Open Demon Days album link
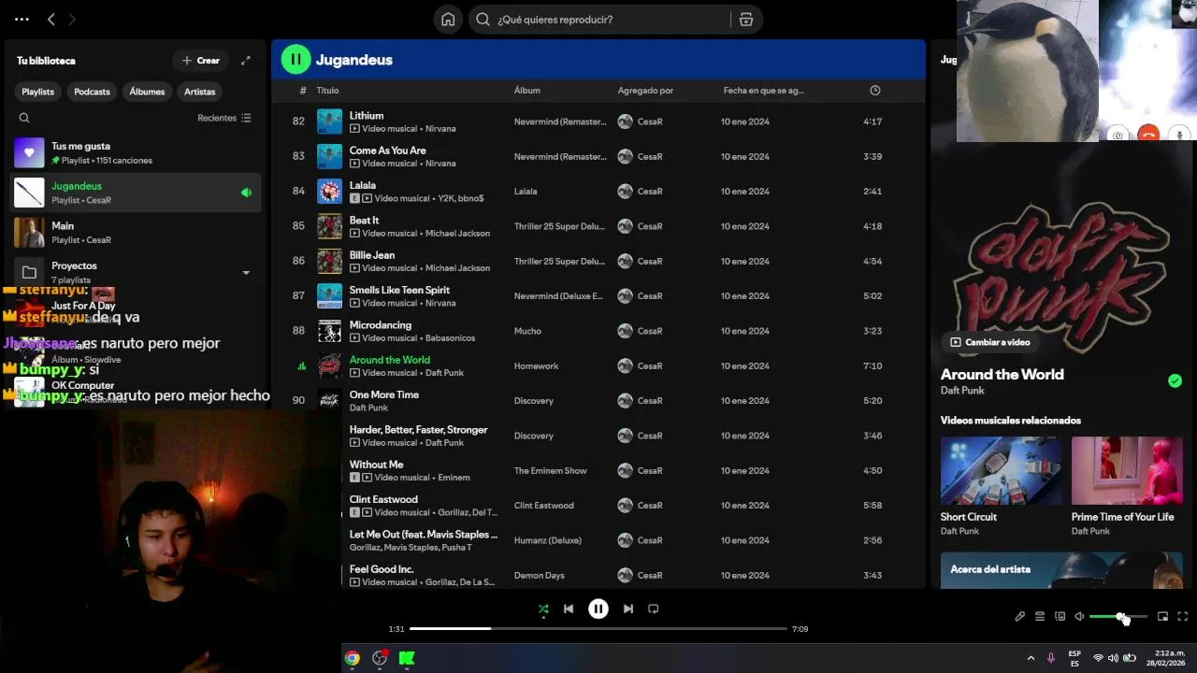The width and height of the screenshot is (1197, 673). click(x=539, y=576)
